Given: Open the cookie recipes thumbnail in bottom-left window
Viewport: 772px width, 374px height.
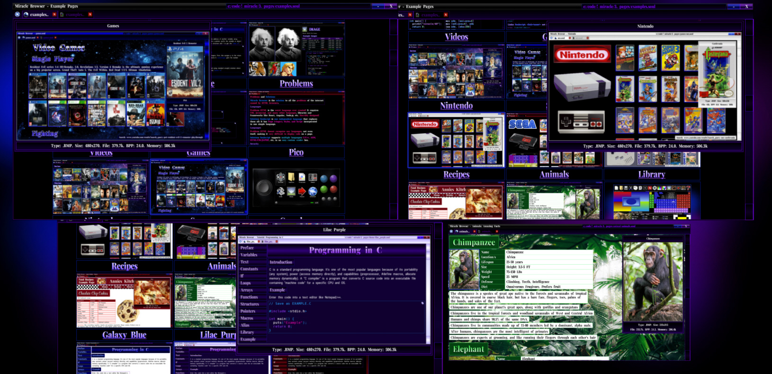Looking at the screenshot, I should 125,301.
